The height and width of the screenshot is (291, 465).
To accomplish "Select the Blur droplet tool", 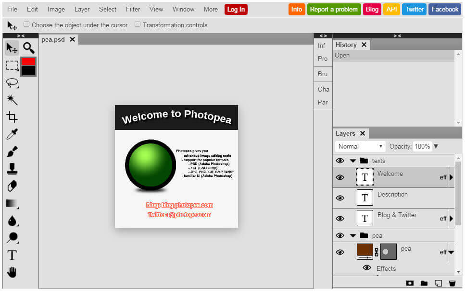I will [x=12, y=221].
